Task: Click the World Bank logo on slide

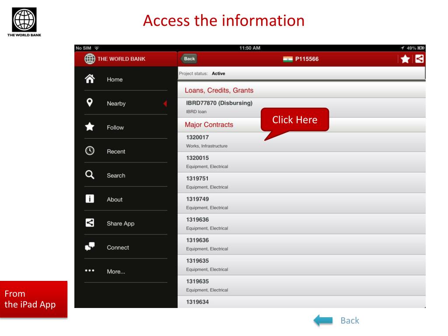Action: click(24, 22)
